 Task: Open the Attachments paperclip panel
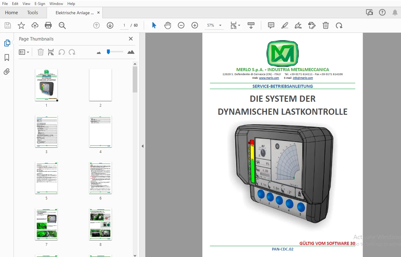pyautogui.click(x=7, y=72)
